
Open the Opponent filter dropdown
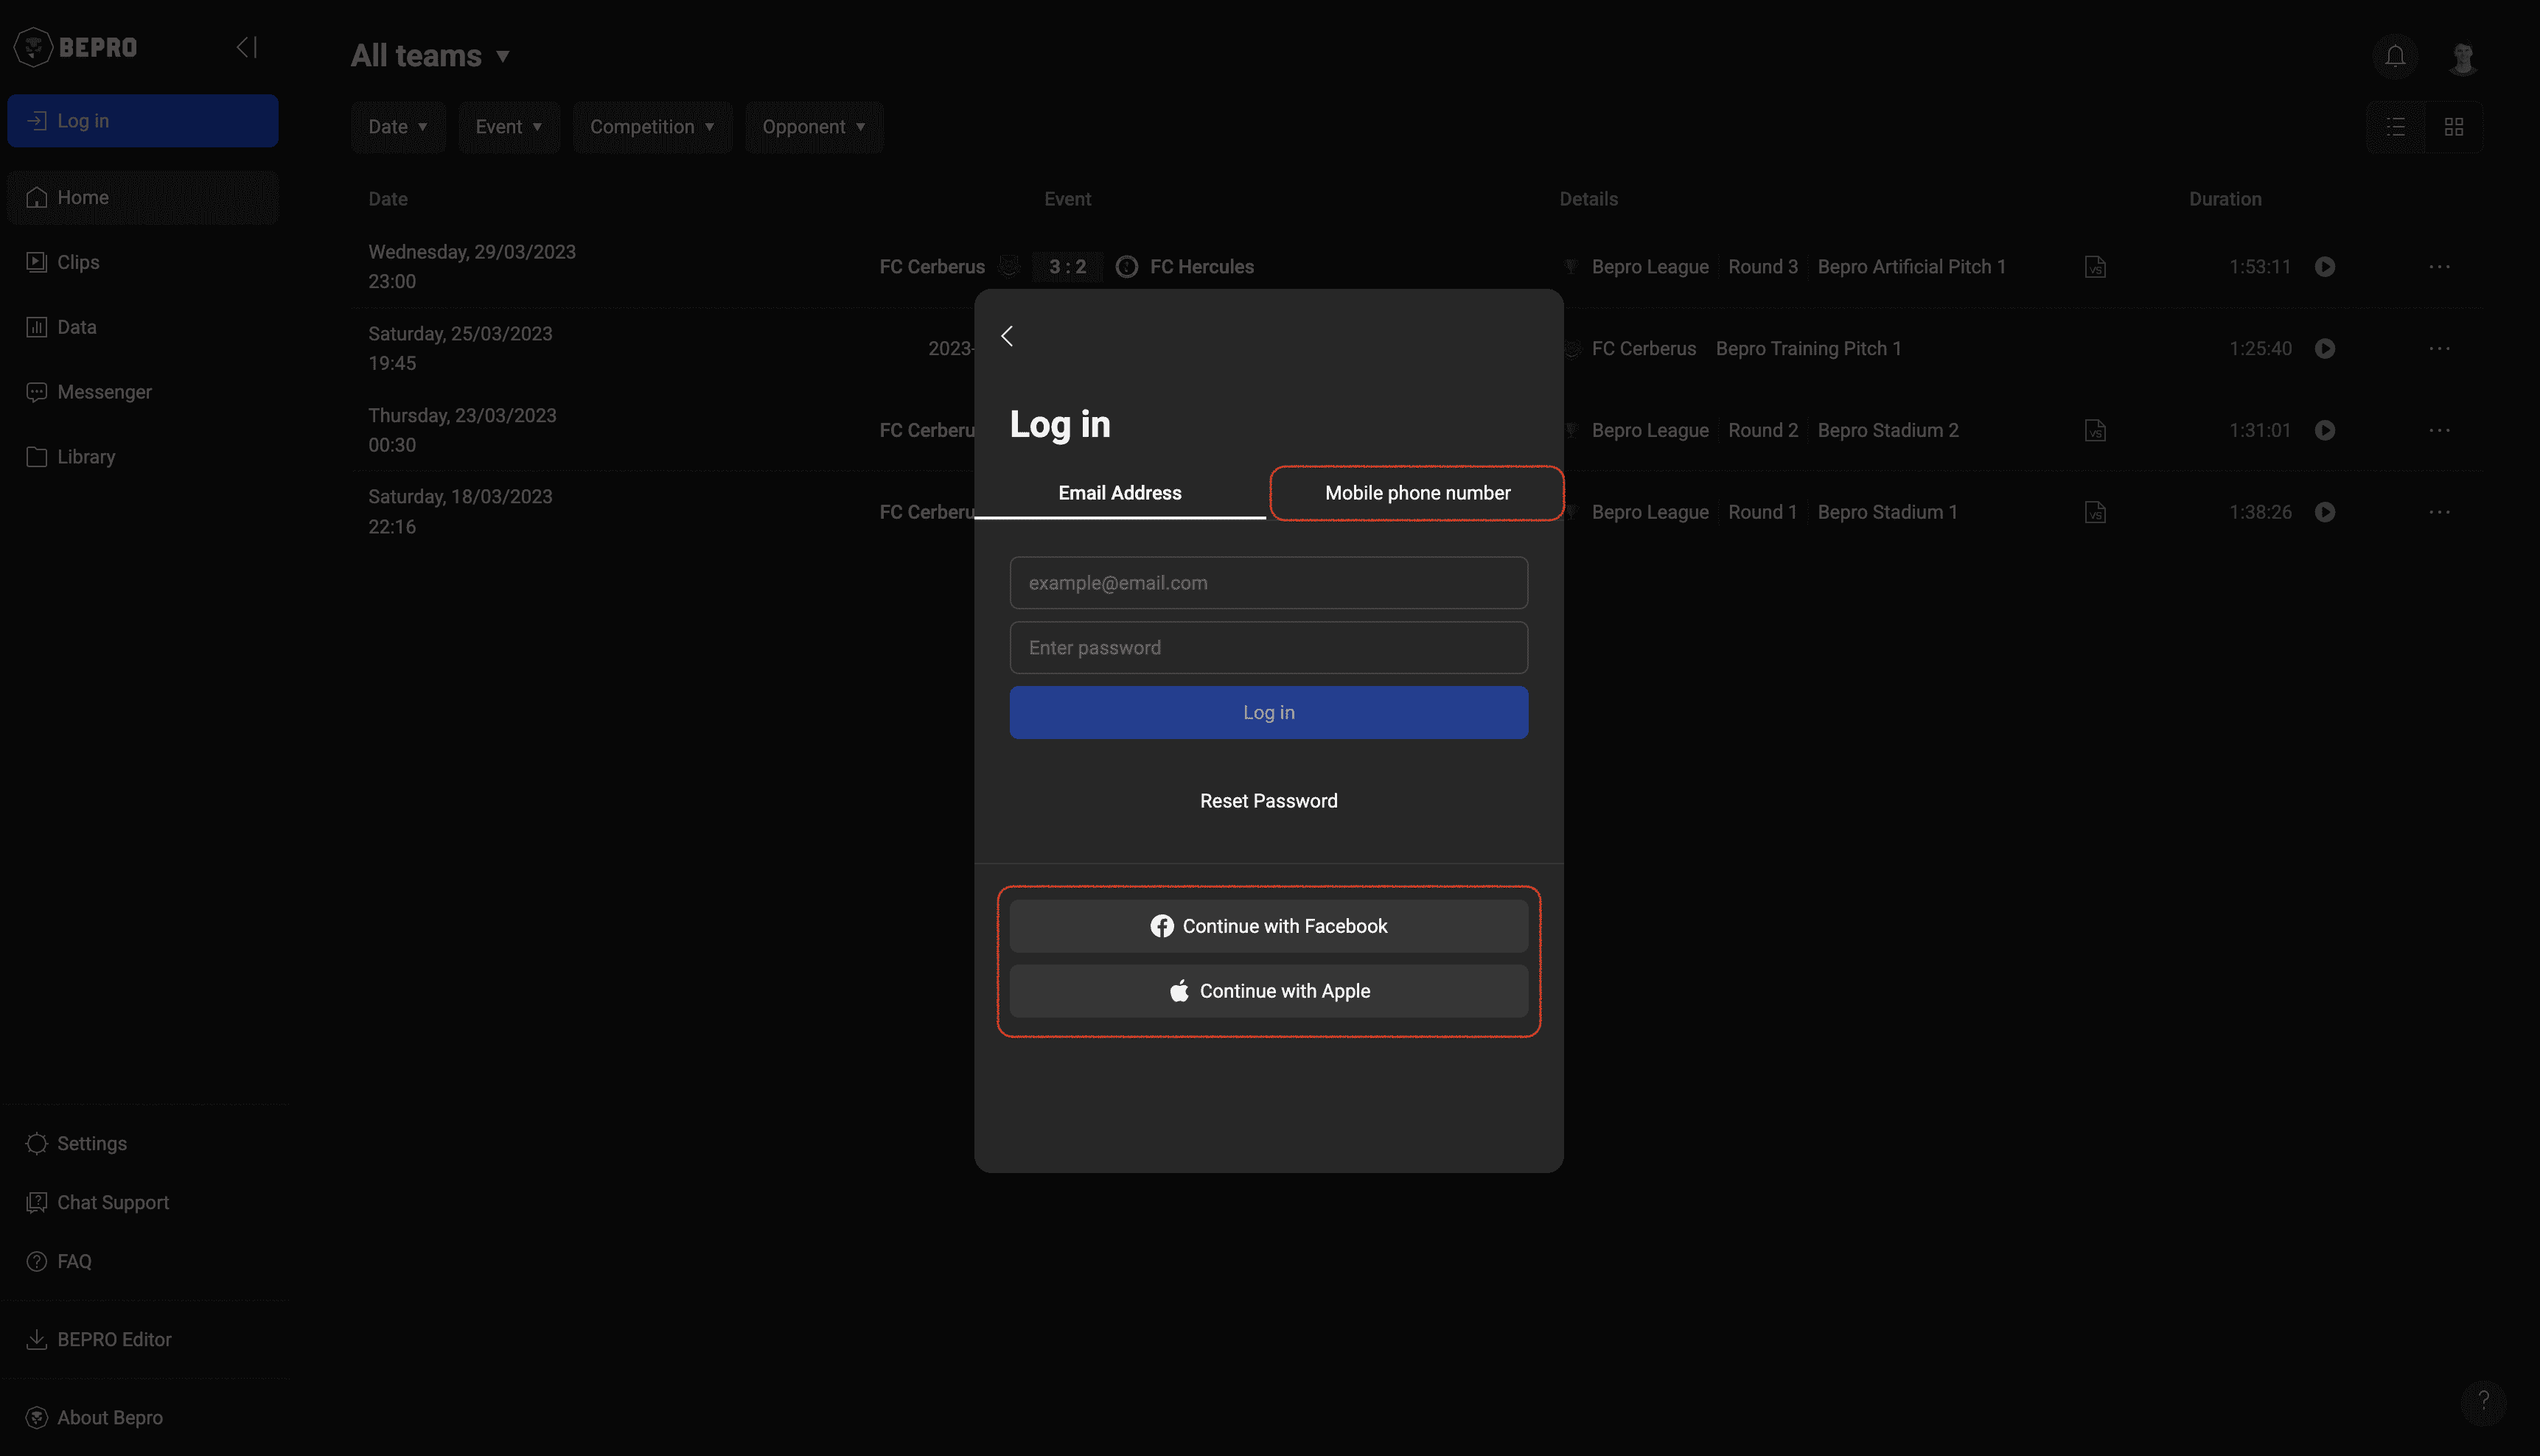(813, 127)
